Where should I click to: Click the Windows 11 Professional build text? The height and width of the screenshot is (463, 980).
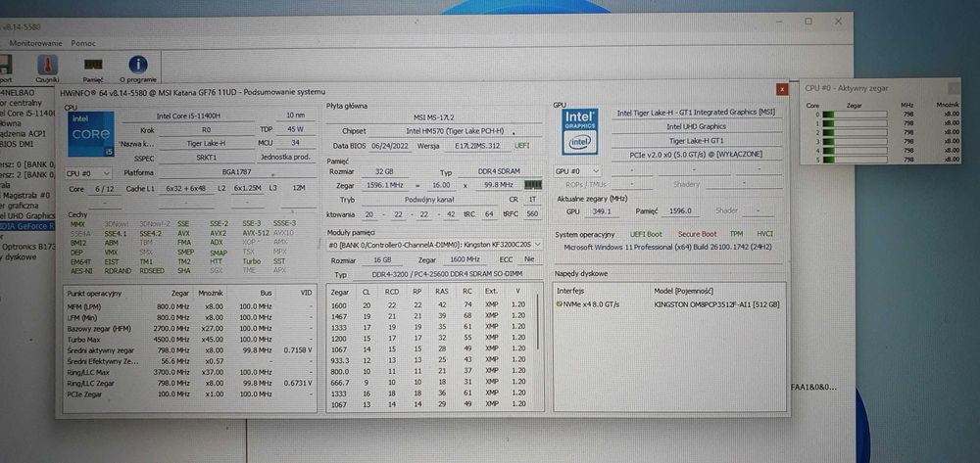[668, 247]
